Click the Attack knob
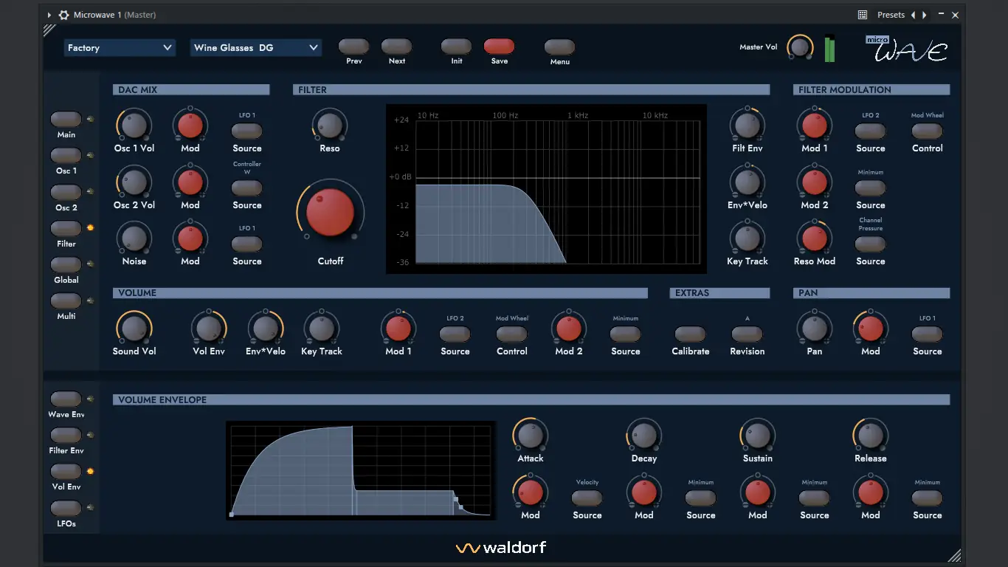 pos(531,435)
